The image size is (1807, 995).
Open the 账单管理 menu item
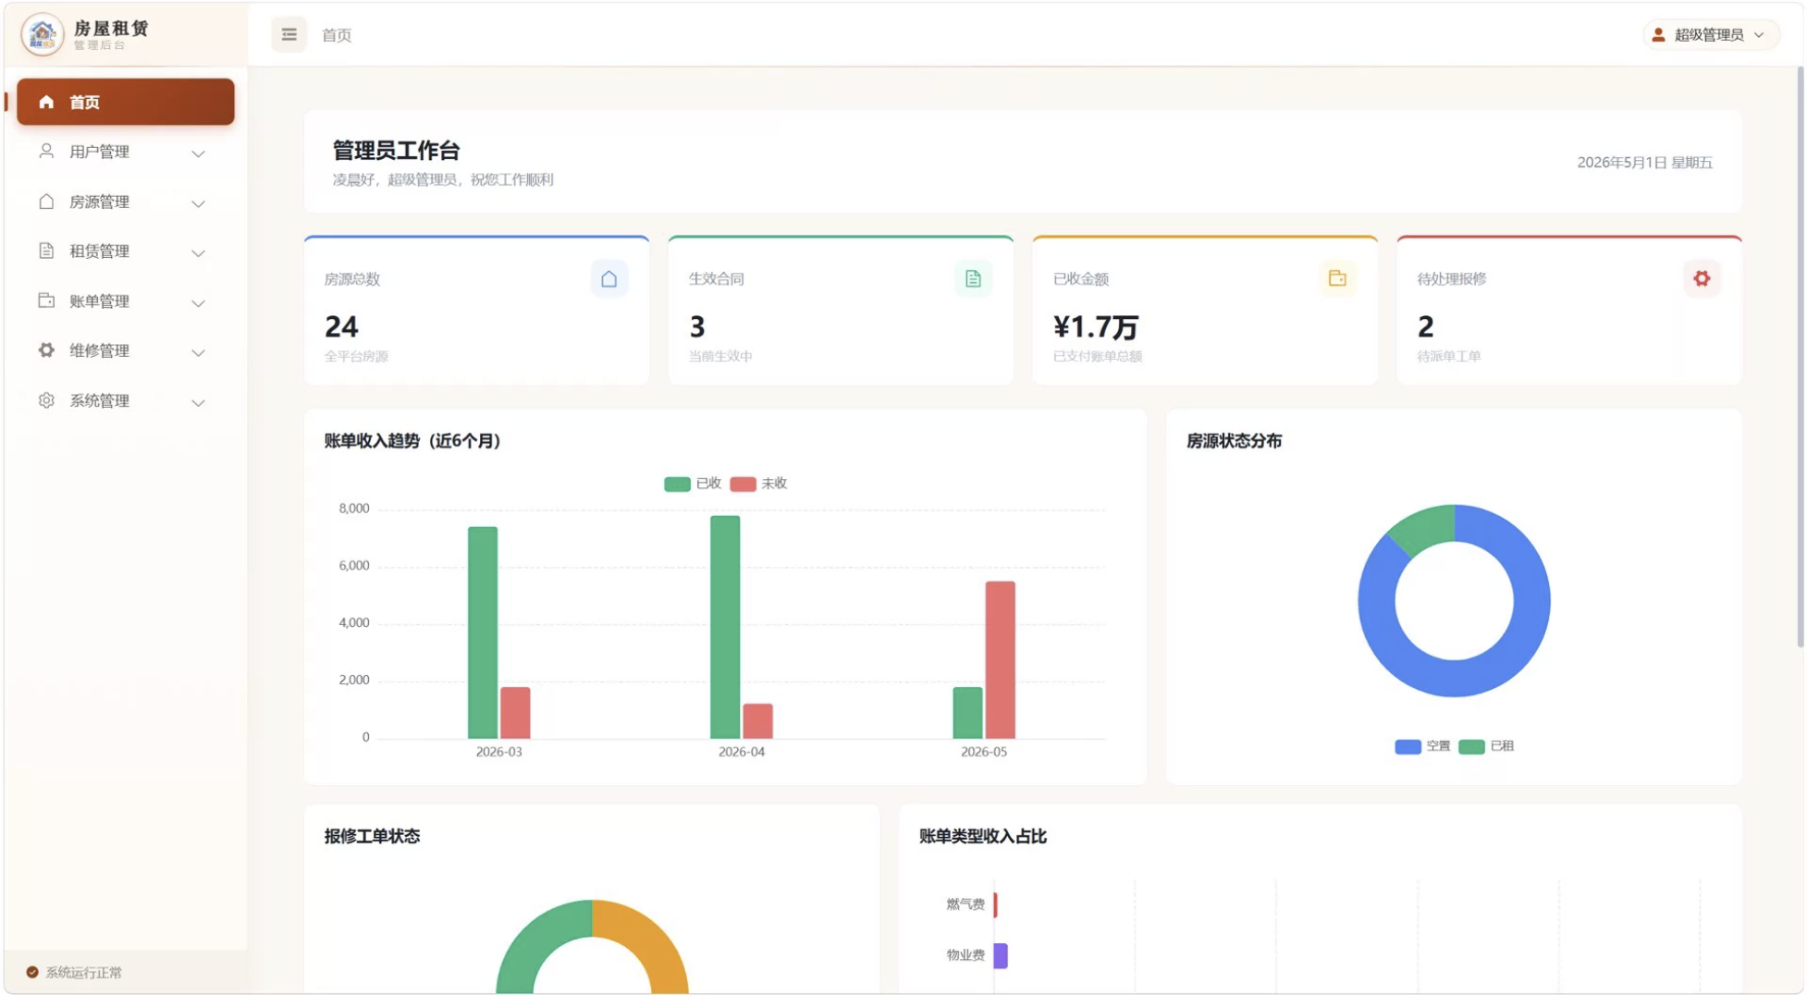(126, 301)
